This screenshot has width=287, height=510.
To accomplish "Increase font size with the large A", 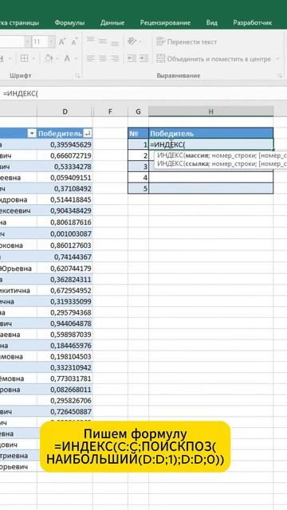I will coord(62,42).
